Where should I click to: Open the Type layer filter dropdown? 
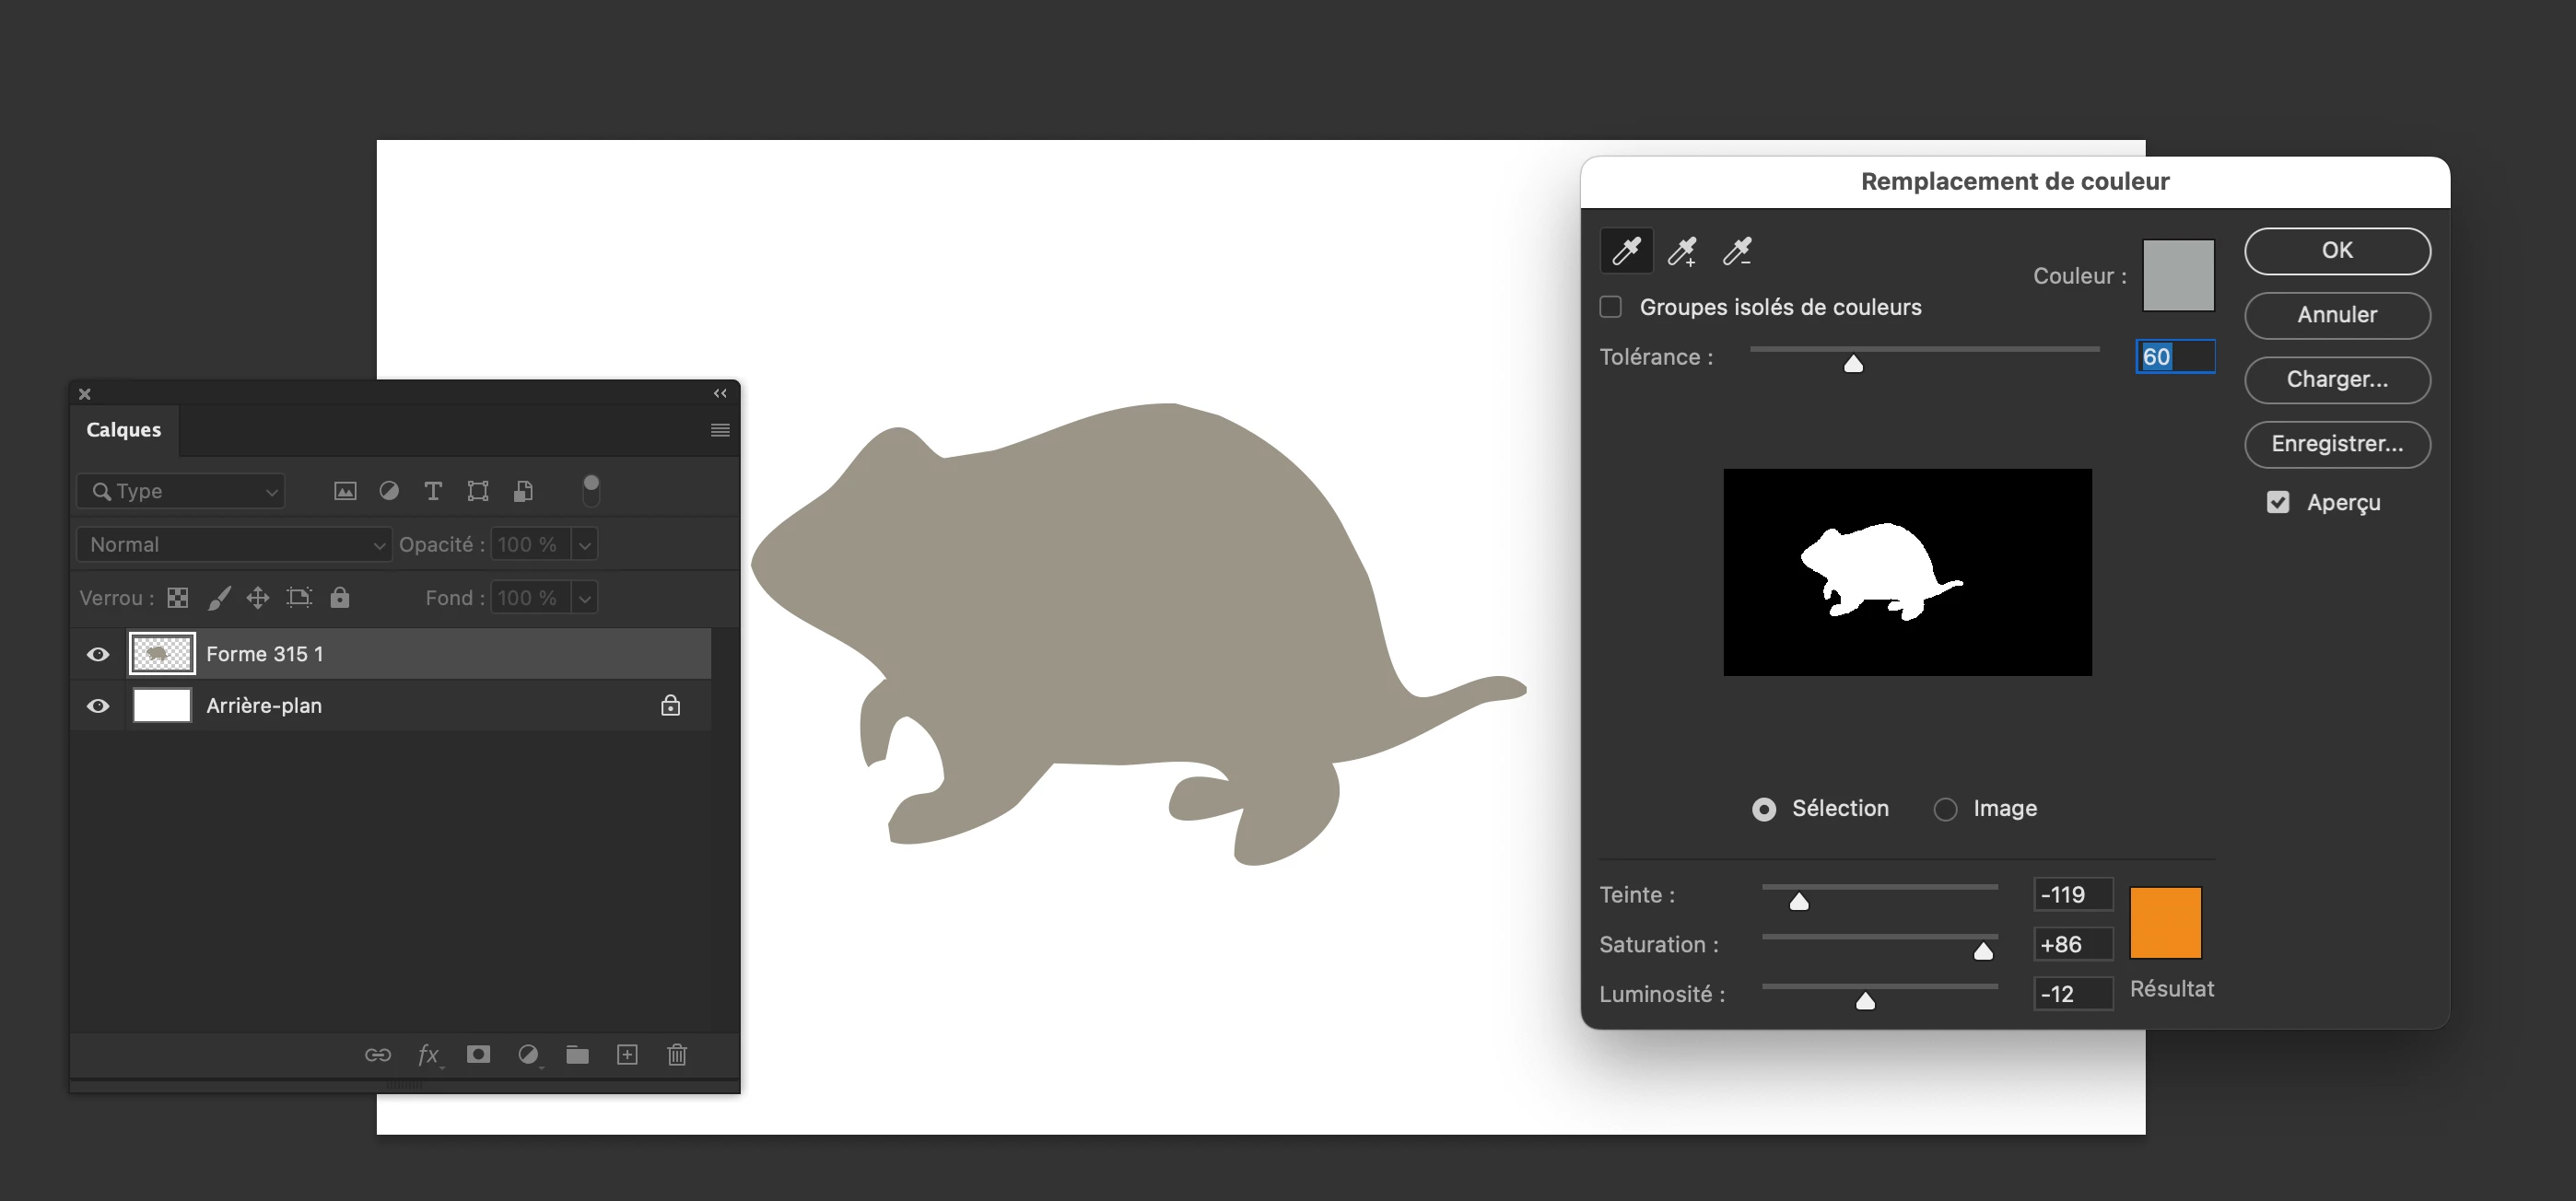click(x=181, y=491)
